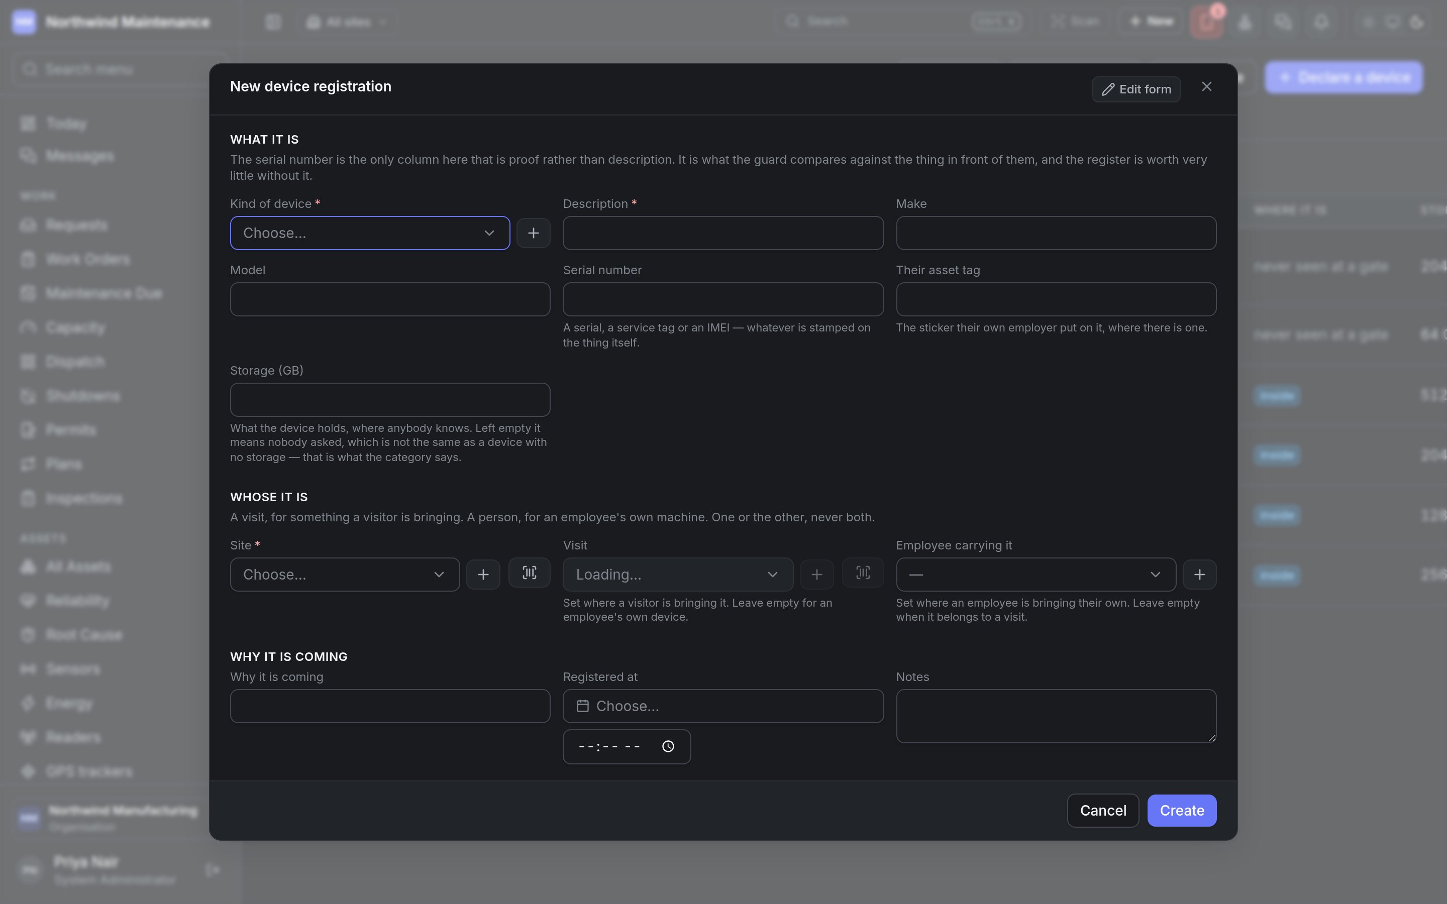1447x904 pixels.
Task: Focus the Model input field
Action: [390, 299]
